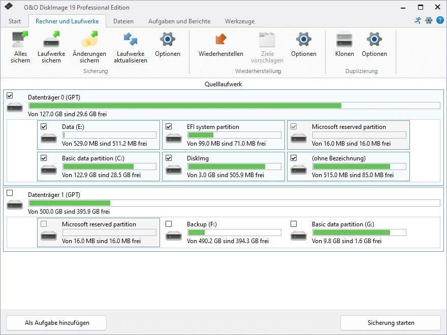Screen dimensions: 447x335
Task: Click text 'Von 9.8 GB sind 1.6 GB frei'
Action: click(346, 241)
